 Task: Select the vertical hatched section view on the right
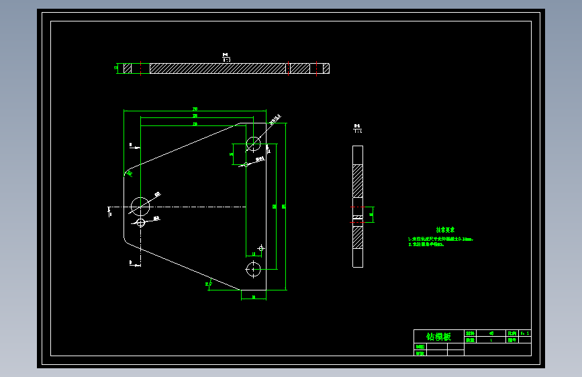click(358, 207)
